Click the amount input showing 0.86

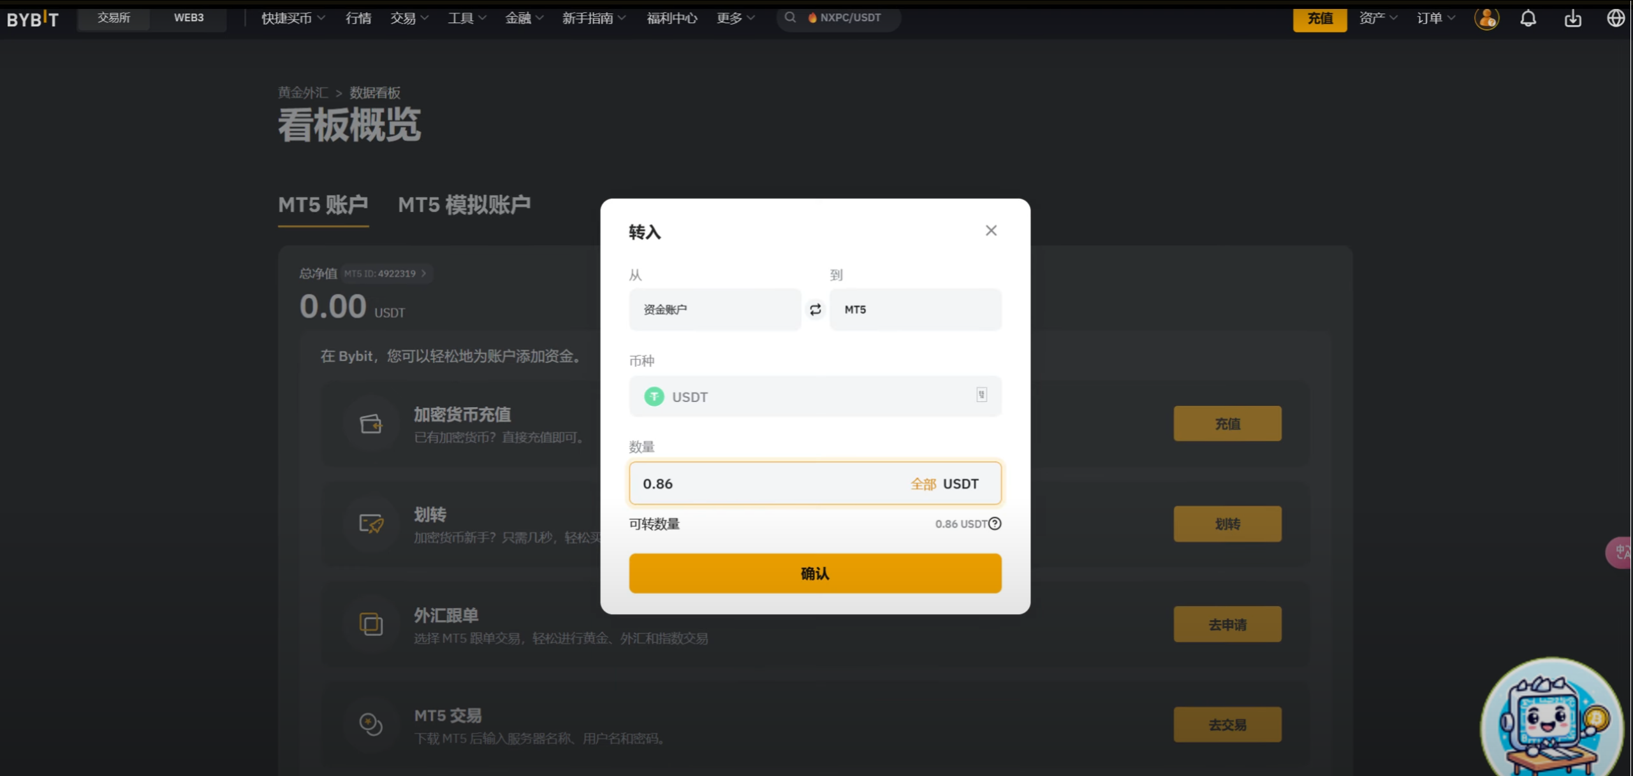[x=701, y=484]
